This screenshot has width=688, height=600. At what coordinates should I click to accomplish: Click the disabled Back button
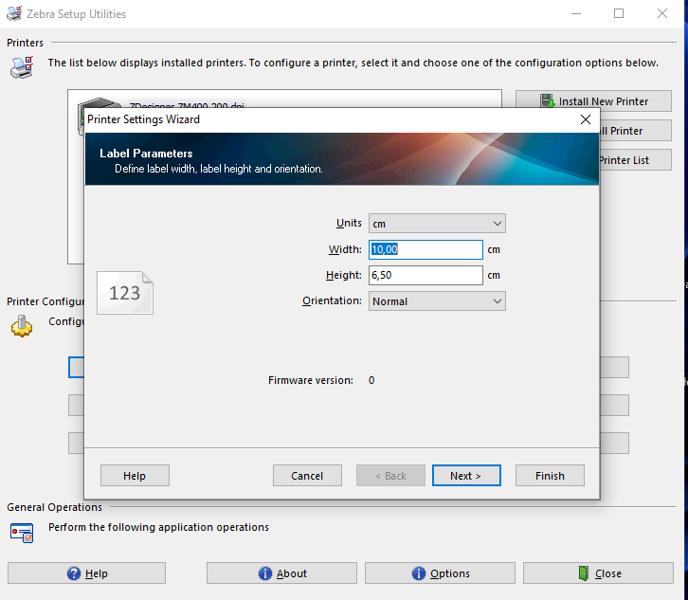(390, 476)
